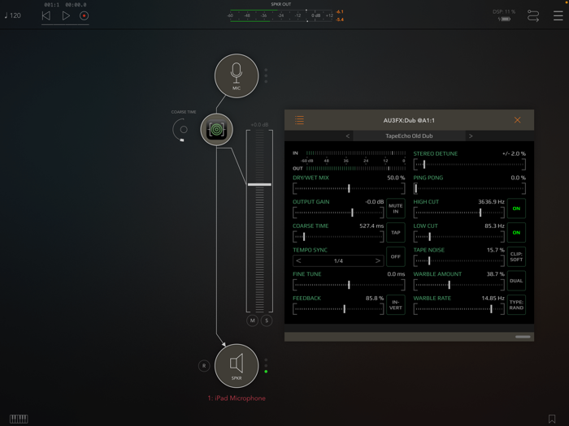Mute the channel with M button
Viewport: 569px width, 426px height.
(252, 321)
